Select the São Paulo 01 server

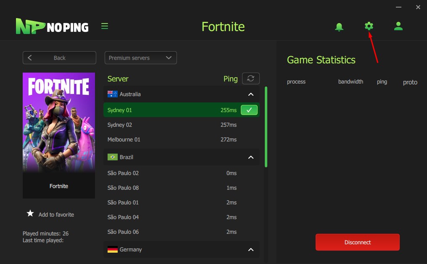[182, 203]
